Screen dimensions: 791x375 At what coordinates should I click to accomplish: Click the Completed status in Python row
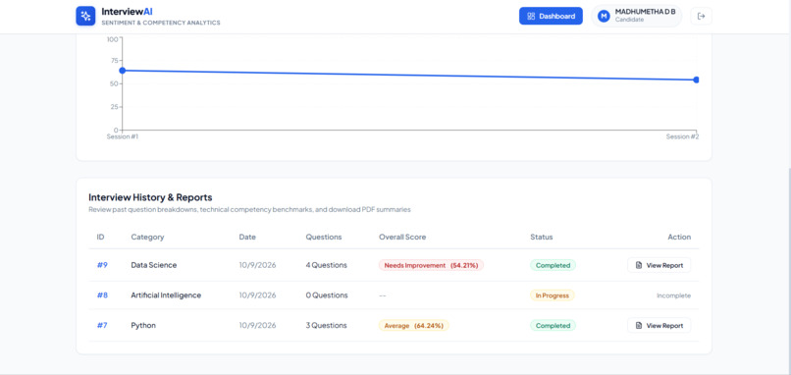[x=553, y=326]
